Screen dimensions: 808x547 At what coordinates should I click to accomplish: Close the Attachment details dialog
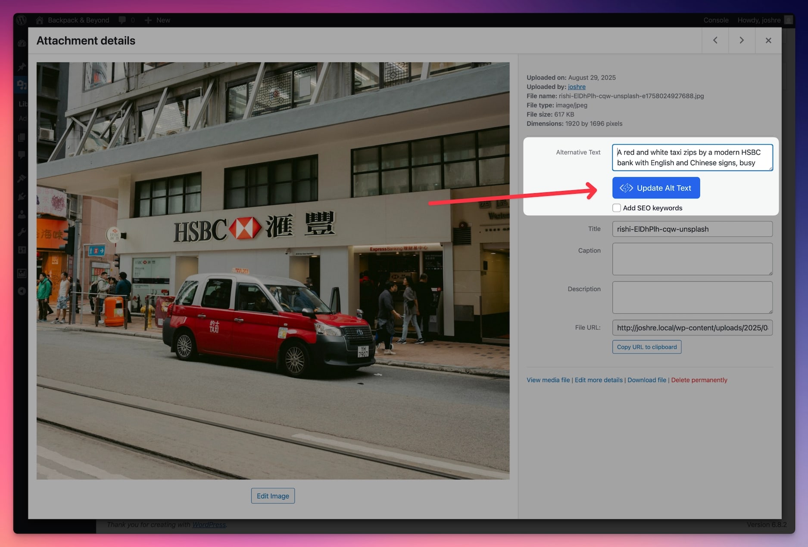768,40
